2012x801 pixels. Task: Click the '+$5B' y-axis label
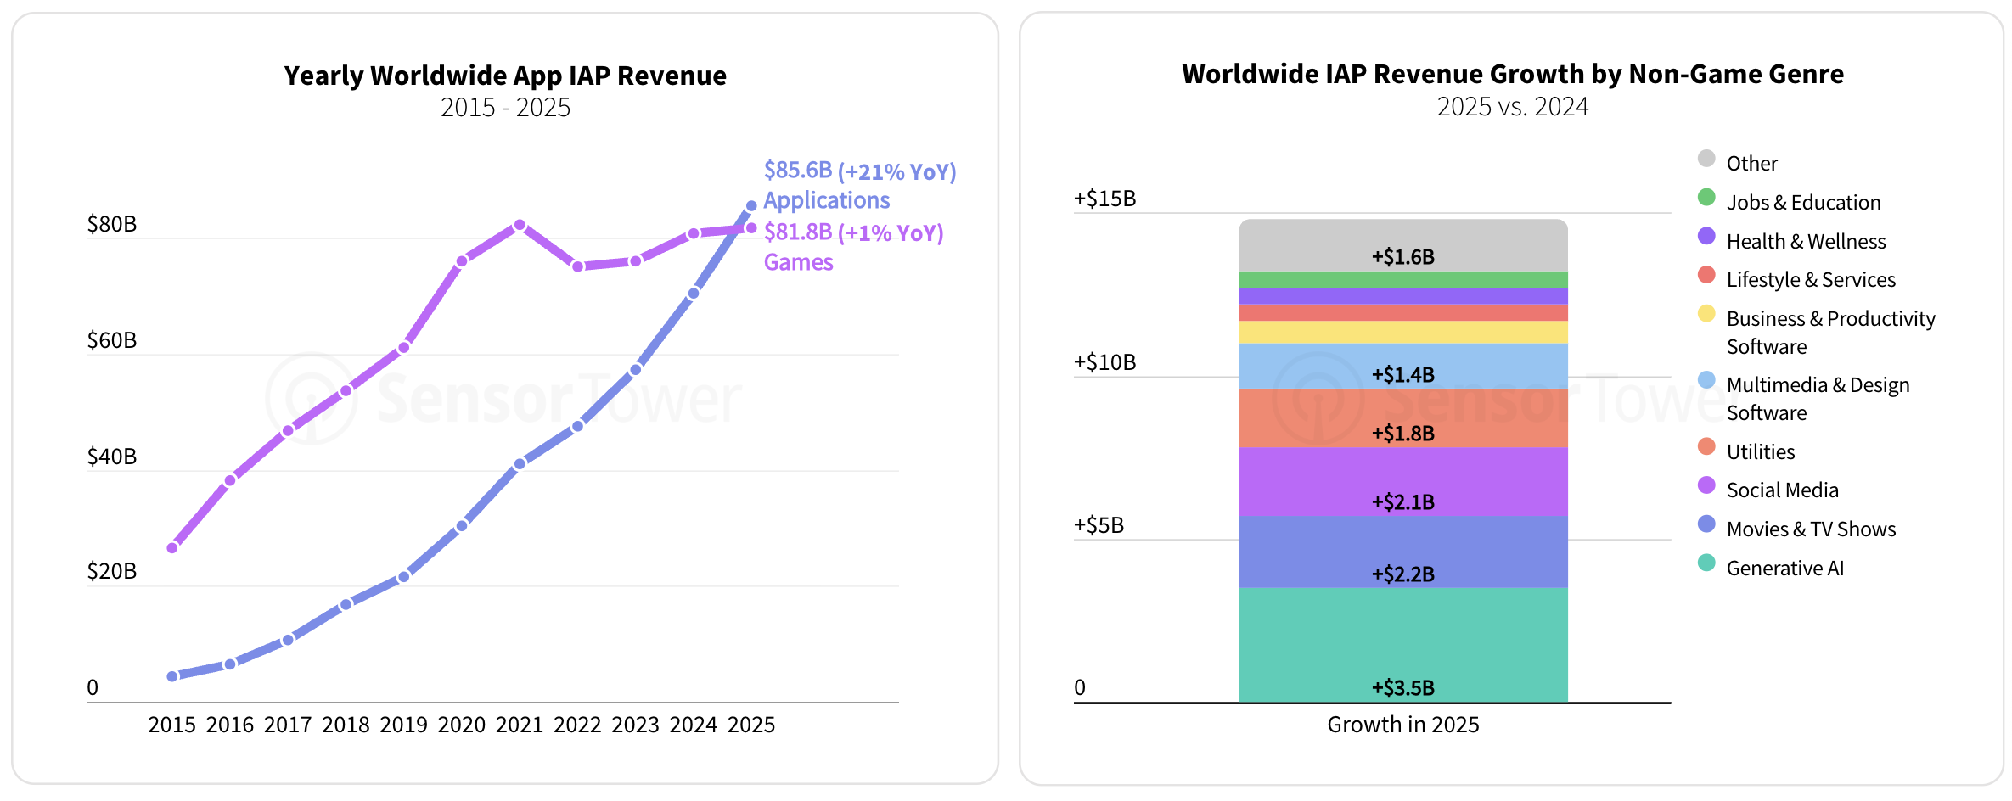point(1099,525)
